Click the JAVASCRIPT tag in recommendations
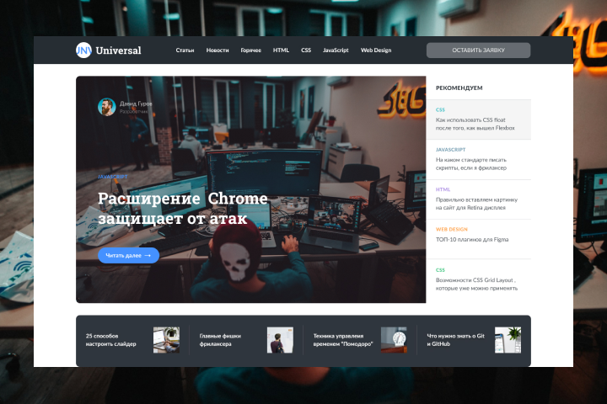 tap(450, 150)
